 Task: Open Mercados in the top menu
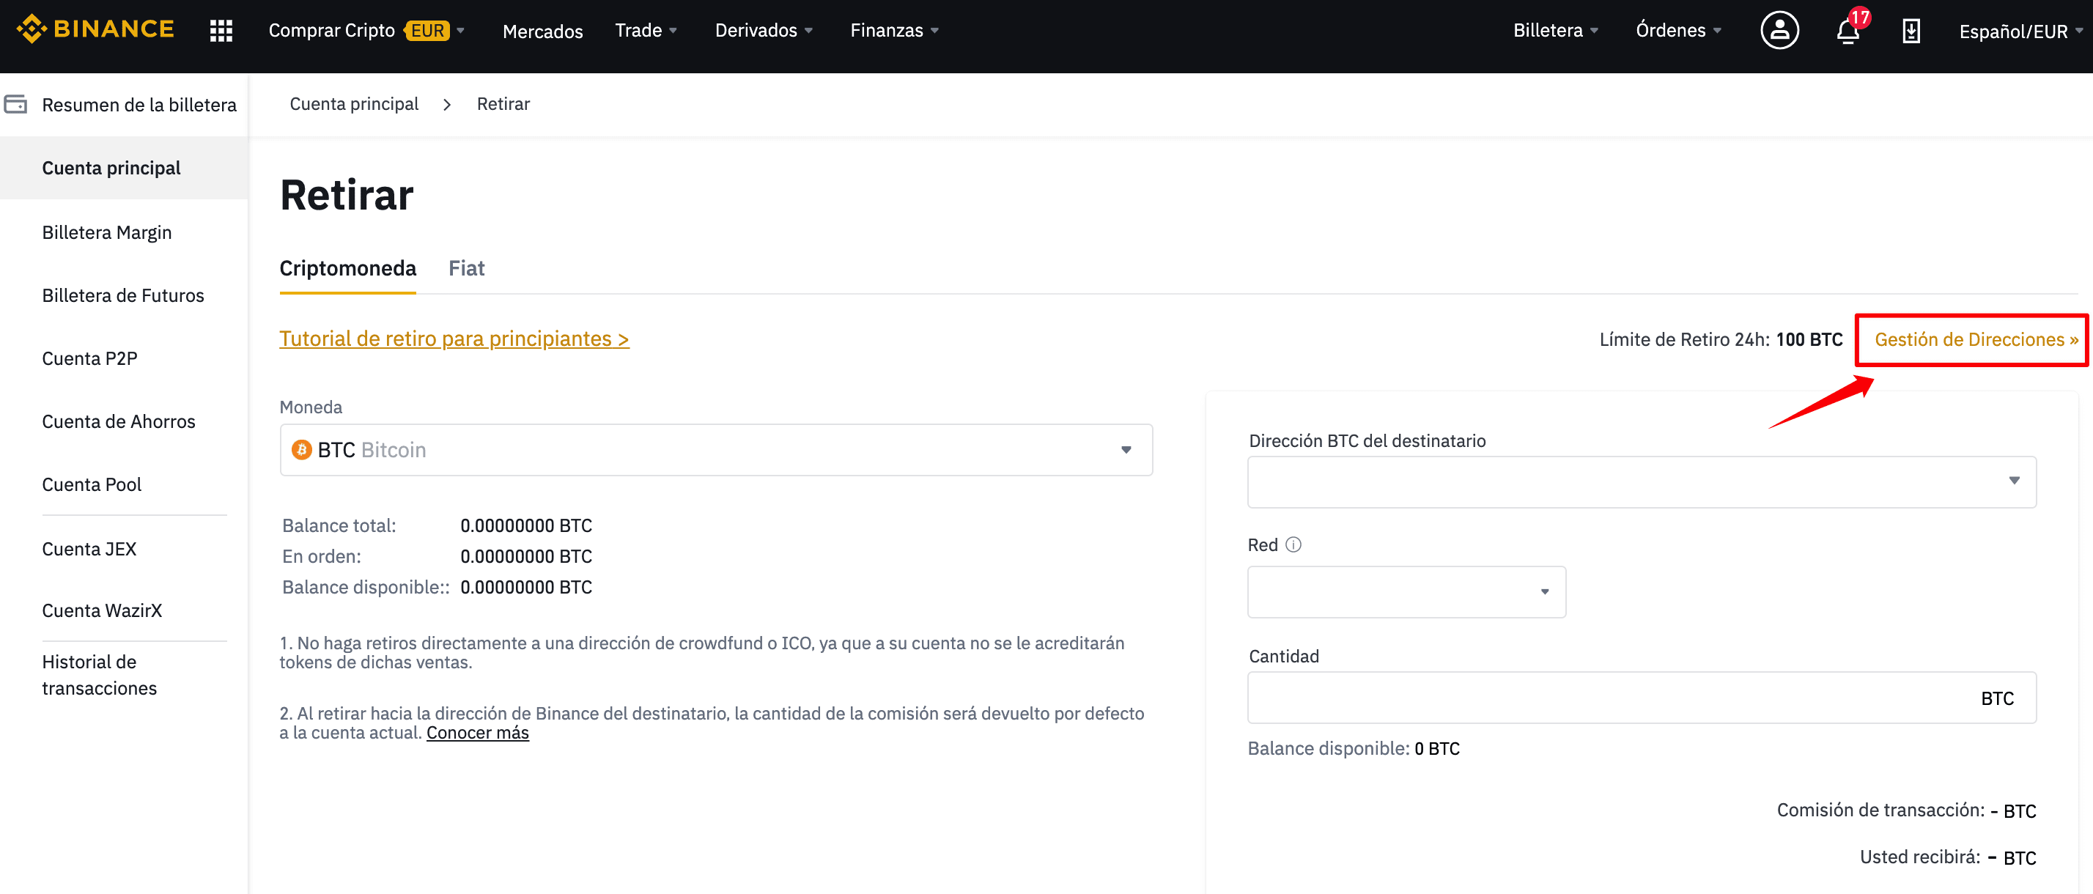(x=543, y=31)
